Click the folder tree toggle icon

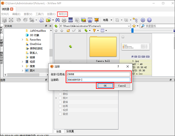point(135,20)
